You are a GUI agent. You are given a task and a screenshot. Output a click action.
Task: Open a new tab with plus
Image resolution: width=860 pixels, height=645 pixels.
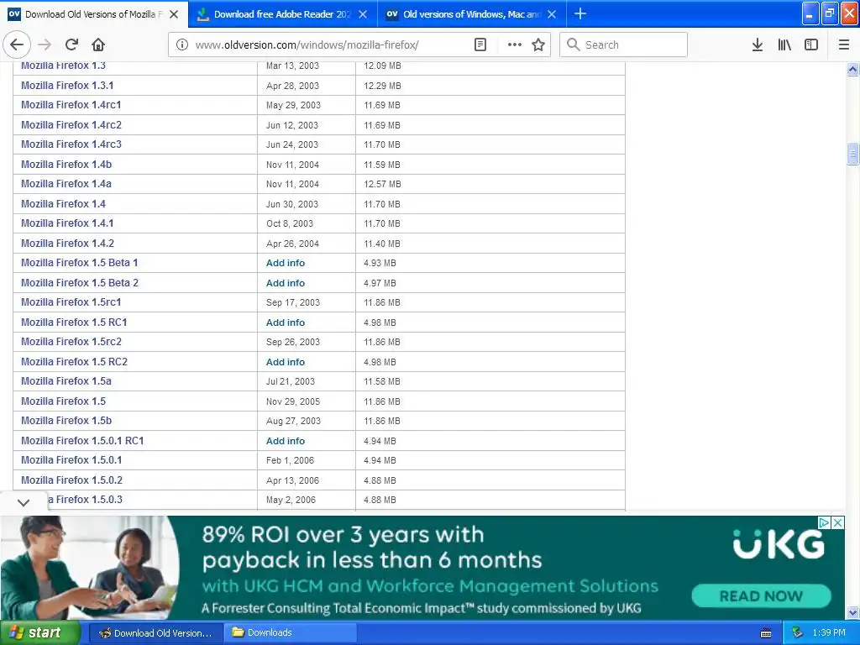(x=580, y=13)
